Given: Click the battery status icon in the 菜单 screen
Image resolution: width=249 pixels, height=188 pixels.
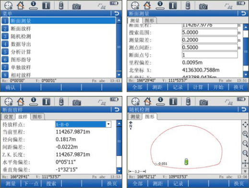Looking at the screenshot, I should coord(114,3).
